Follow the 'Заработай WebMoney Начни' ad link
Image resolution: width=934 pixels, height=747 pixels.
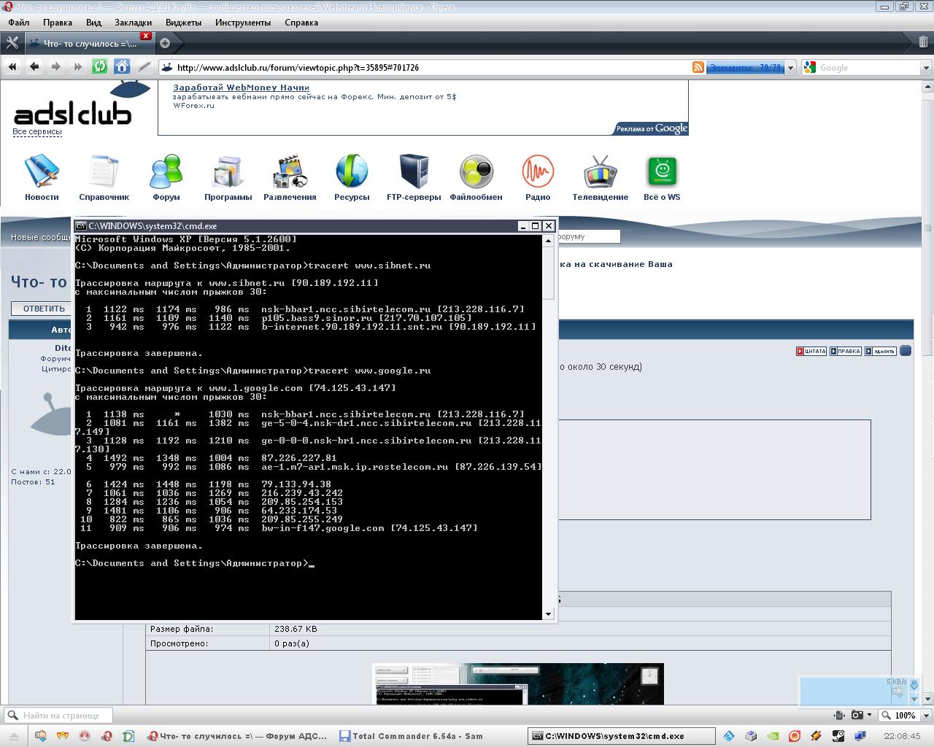click(x=241, y=88)
